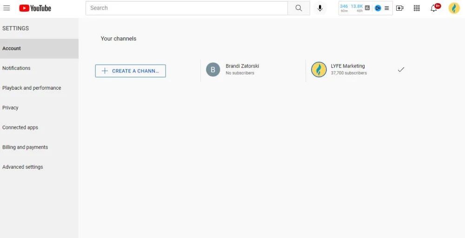The image size is (465, 238).
Task: Click the 'Your channels' heading
Action: coord(118,39)
